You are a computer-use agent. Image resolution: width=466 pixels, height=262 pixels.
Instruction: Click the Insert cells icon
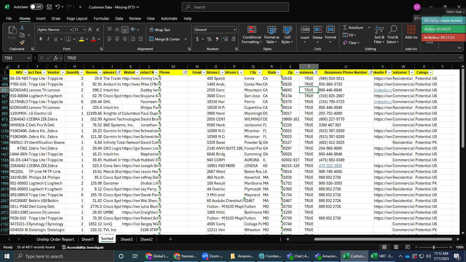point(305,30)
